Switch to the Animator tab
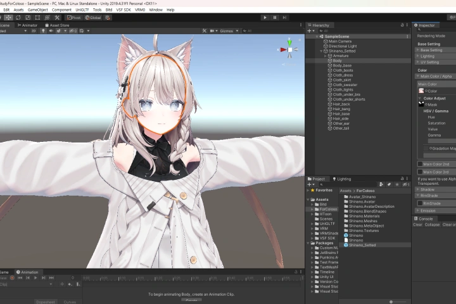The height and width of the screenshot is (304, 456). 27,25
